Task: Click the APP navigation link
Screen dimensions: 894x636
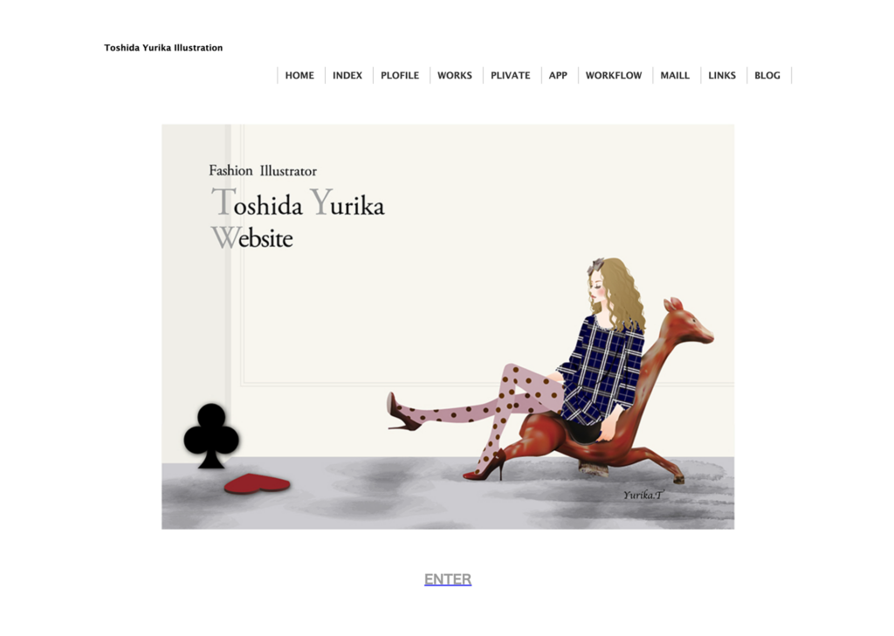Action: [558, 75]
